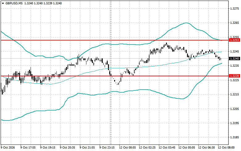
Task: Click the 1.3215 price scale value
Action: point(235,94)
